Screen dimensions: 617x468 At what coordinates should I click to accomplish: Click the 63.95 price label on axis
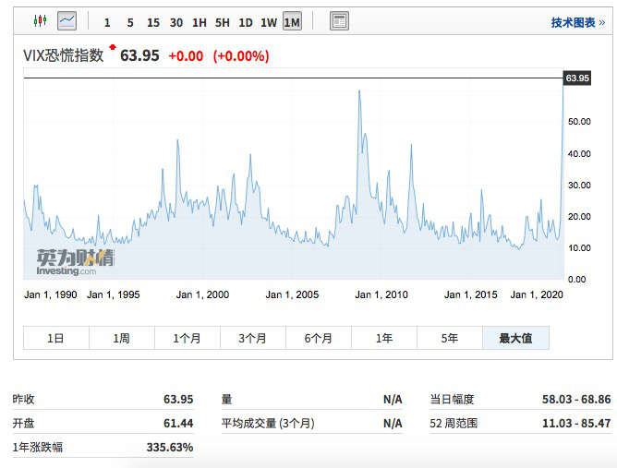[x=576, y=78]
